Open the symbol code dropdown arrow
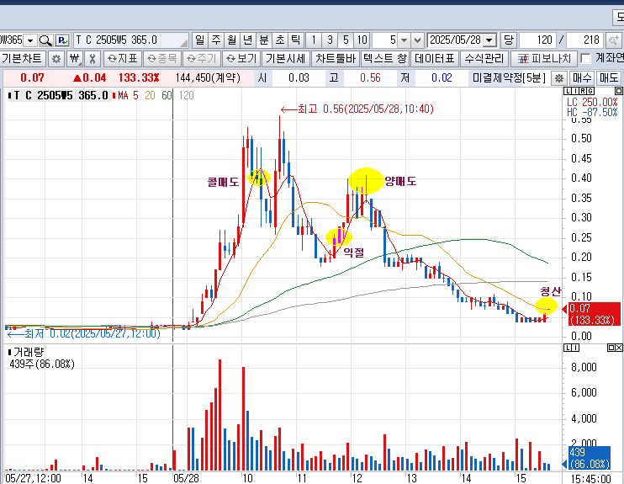Image resolution: width=624 pixels, height=484 pixels. tap(30, 40)
